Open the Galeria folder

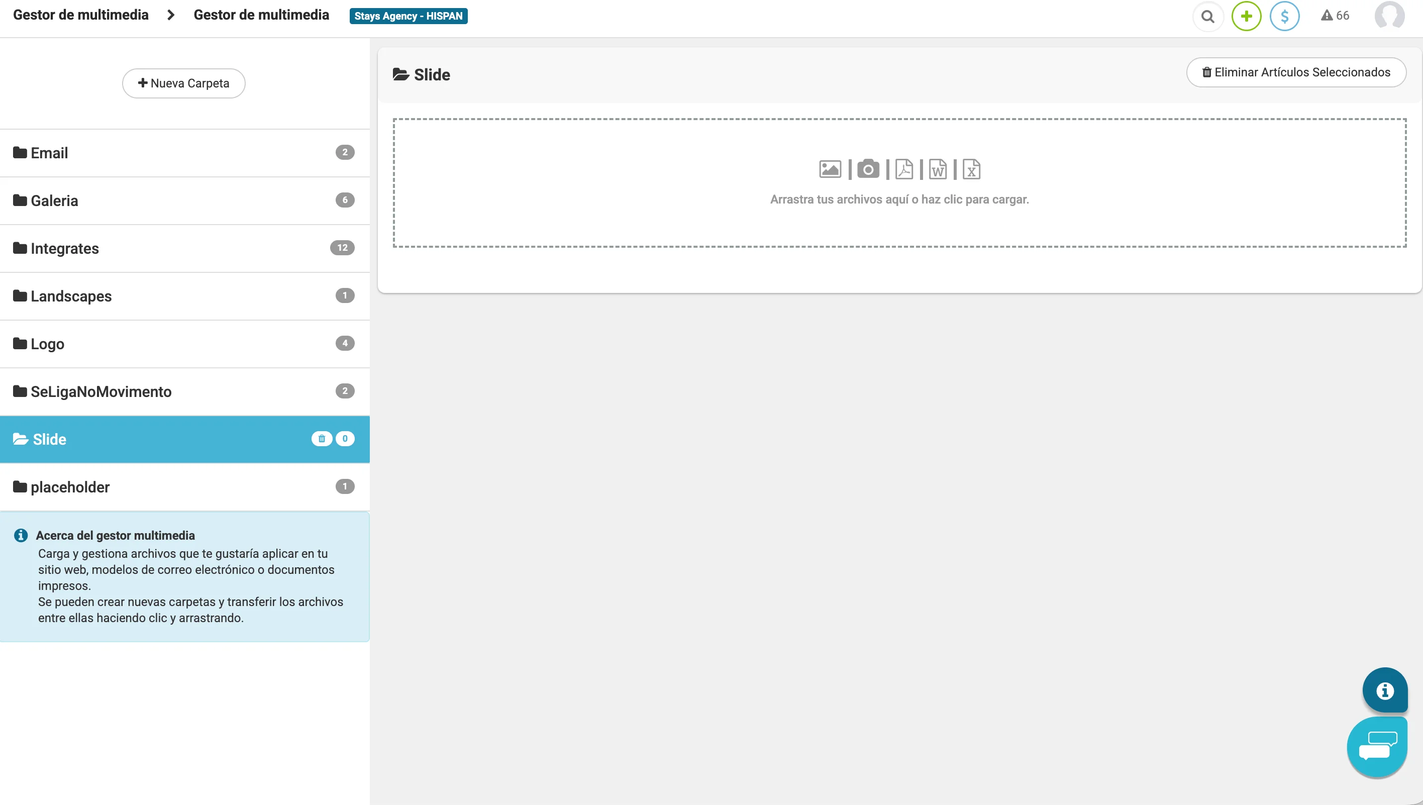[x=54, y=200]
